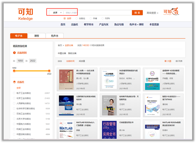The width and height of the screenshot is (196, 143).
Task: Open the 高级搜索 link
Action: pyautogui.click(x=152, y=13)
